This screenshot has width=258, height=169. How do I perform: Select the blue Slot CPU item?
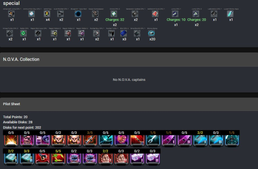(x=124, y=34)
